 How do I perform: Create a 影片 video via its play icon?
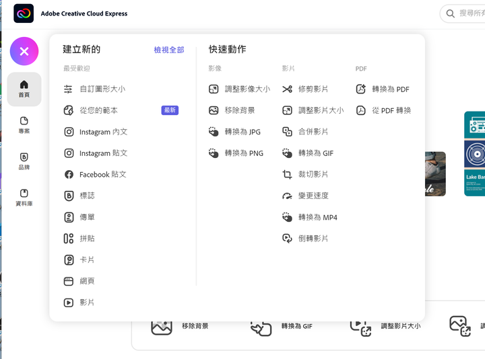(x=68, y=303)
